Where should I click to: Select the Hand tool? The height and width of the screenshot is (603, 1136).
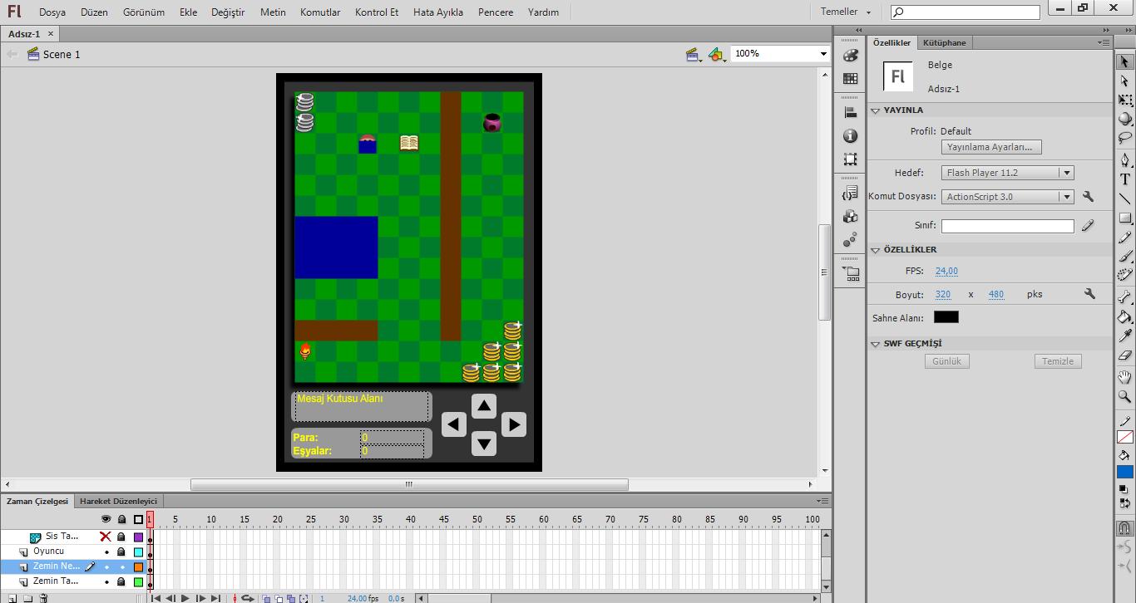(x=1124, y=376)
